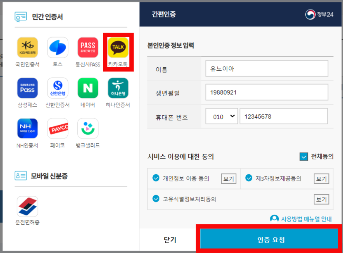Toggle the 전체동의 checkbox

pyautogui.click(x=304, y=157)
